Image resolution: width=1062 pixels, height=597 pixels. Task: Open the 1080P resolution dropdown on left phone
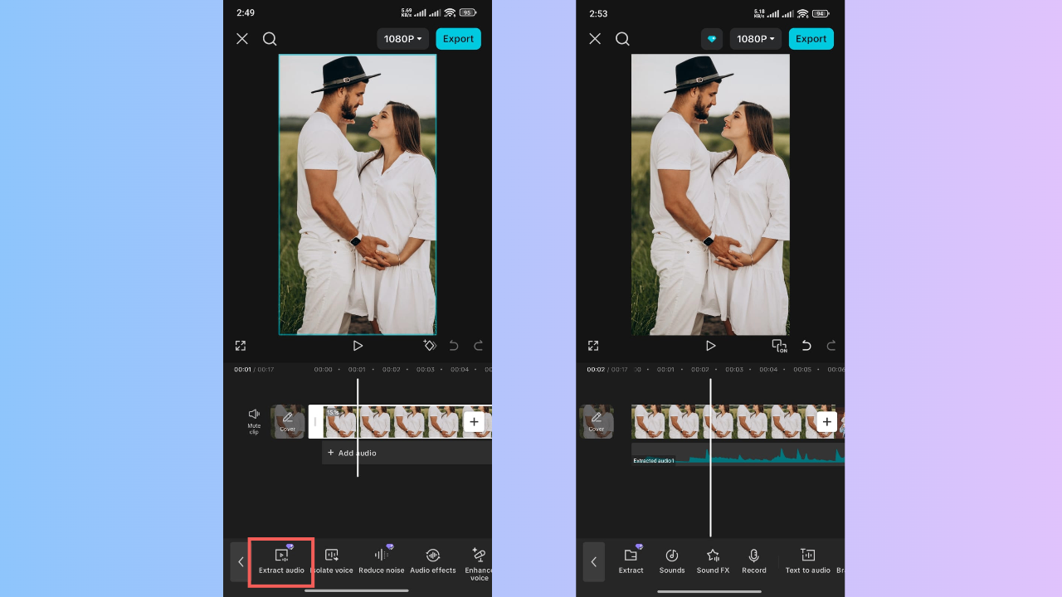pyautogui.click(x=402, y=39)
